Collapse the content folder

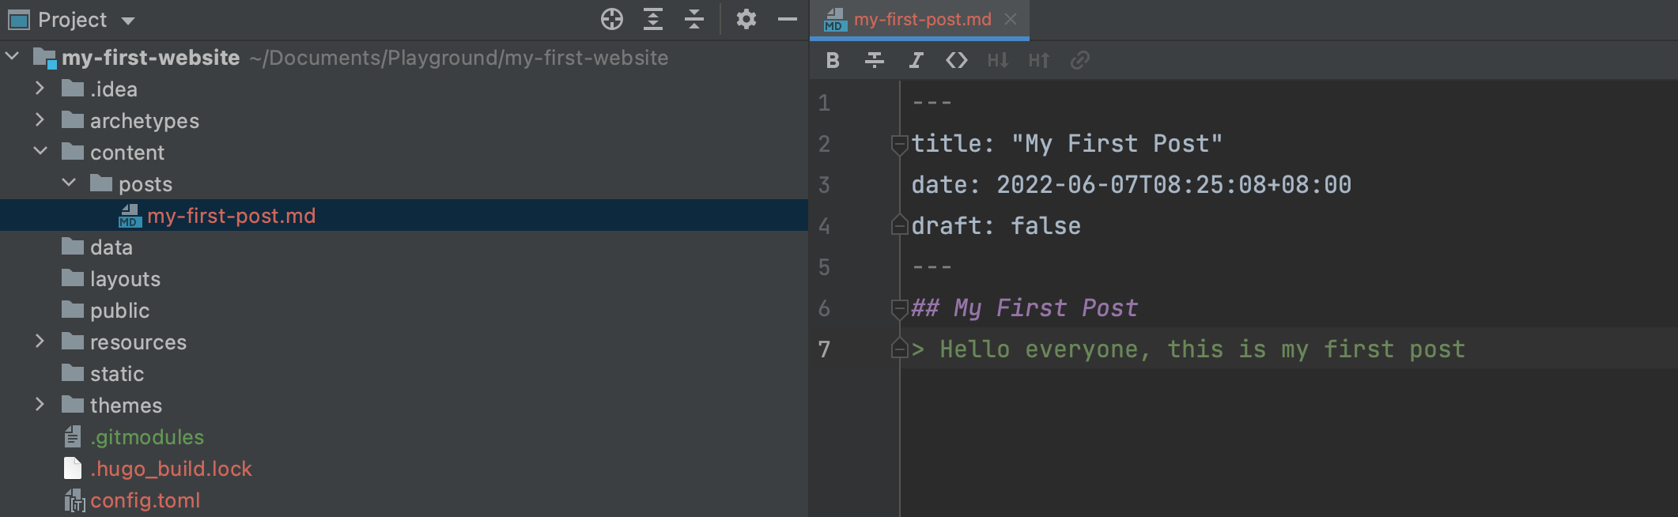[40, 152]
